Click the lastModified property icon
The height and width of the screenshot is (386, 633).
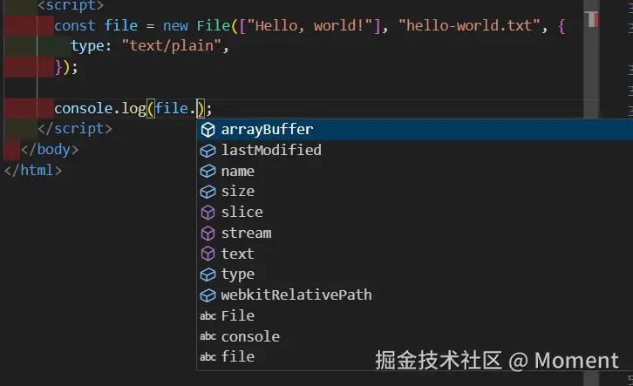[208, 151]
